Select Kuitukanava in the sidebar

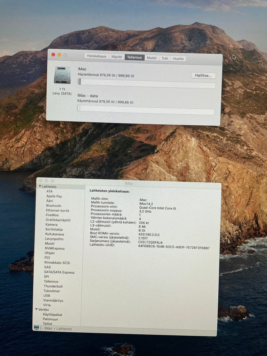[55, 234]
